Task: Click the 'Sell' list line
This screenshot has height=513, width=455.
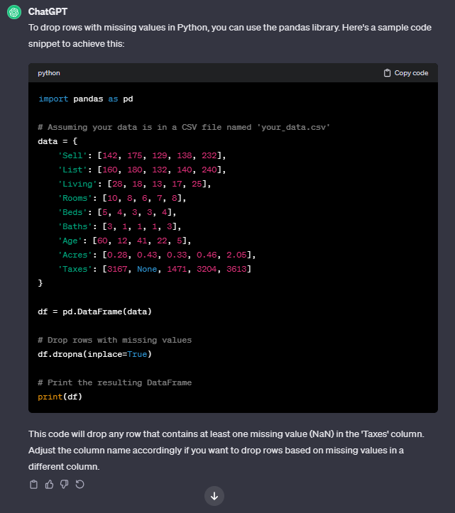Action: pos(142,155)
